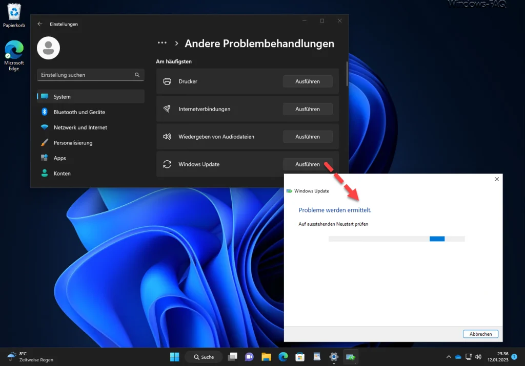Click 'Probleme werden ermittelt.' heading

coord(335,210)
